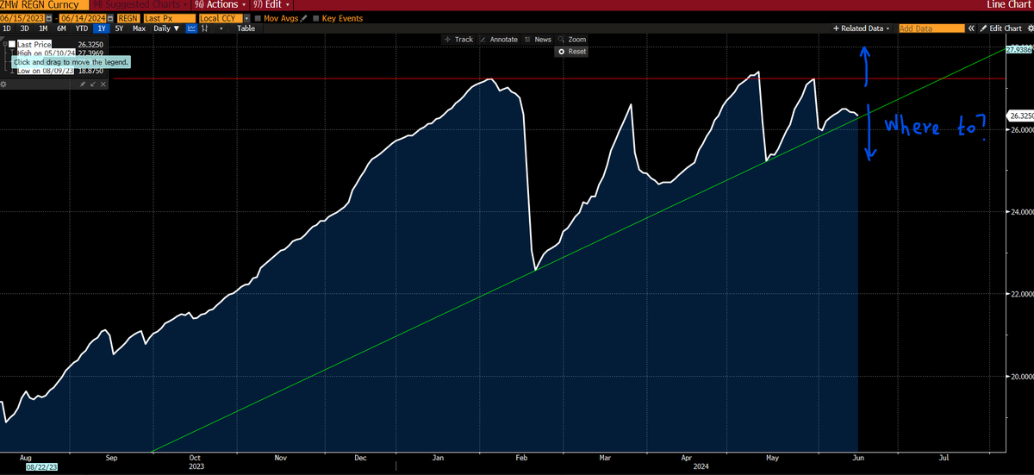Open the Actions menu
The width and height of the screenshot is (1034, 475).
(220, 4)
